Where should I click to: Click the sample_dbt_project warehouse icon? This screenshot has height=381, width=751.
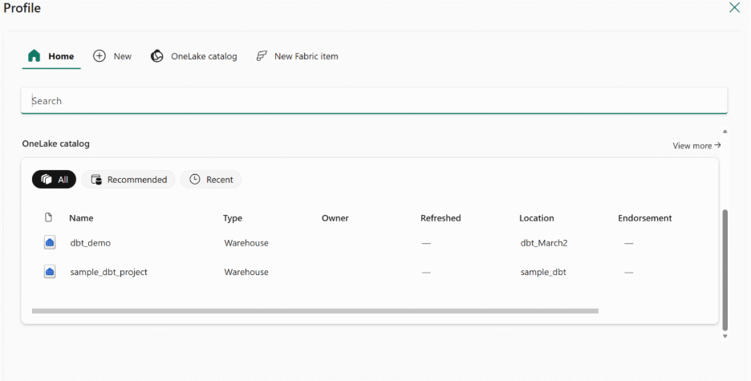click(x=50, y=272)
